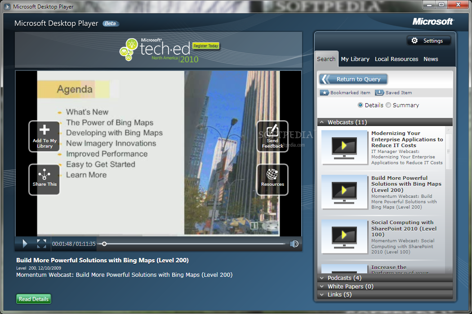Click the Beta badge next to title
The height and width of the screenshot is (314, 472).
[110, 23]
